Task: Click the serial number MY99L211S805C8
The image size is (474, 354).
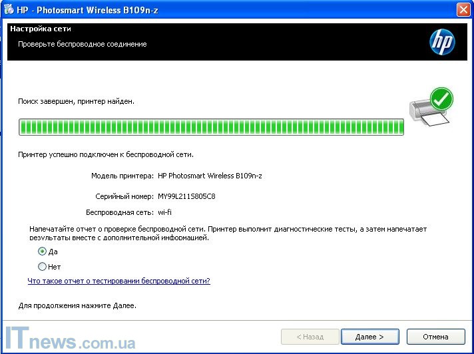Action: tap(186, 196)
